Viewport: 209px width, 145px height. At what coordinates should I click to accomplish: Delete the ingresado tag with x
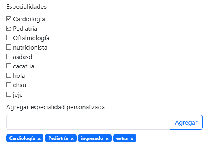pos(107,138)
